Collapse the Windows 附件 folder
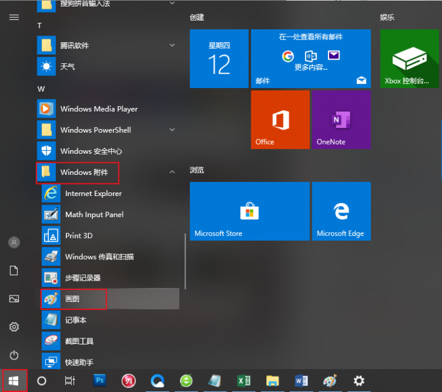This screenshot has height=392, width=442. (x=107, y=172)
